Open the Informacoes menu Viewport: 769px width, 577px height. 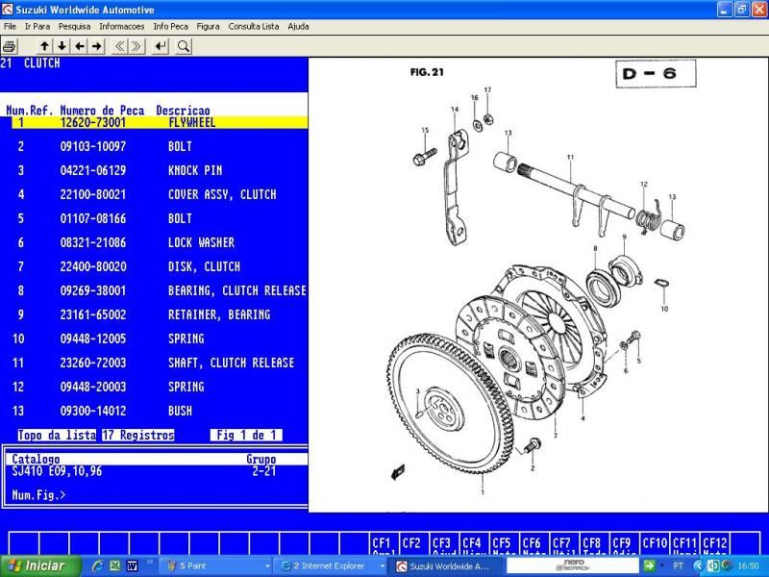point(122,27)
